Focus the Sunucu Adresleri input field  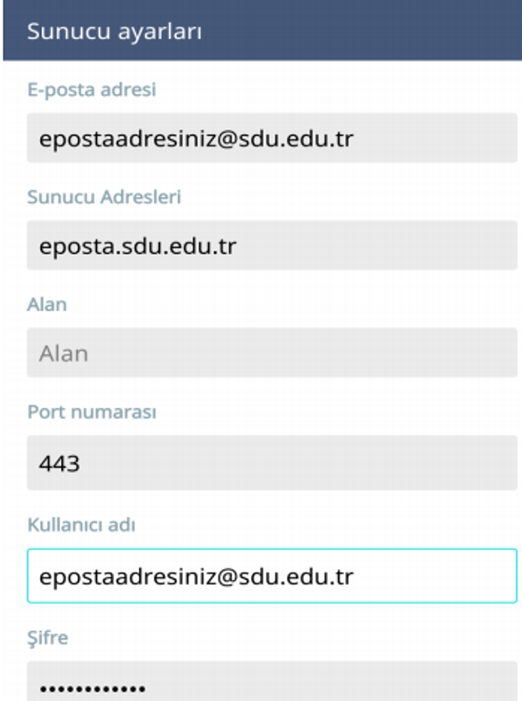click(373, 245)
